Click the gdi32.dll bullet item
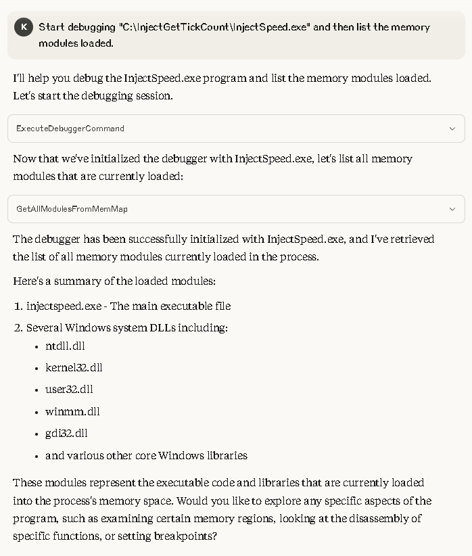This screenshot has height=556, width=472. [66, 434]
